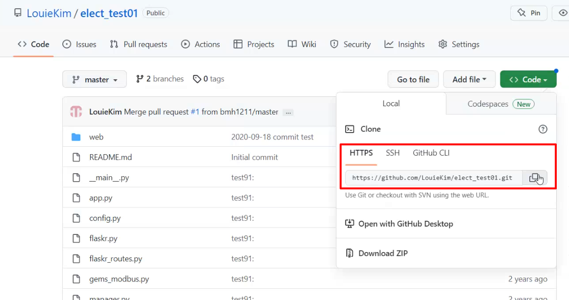Open the web folder
Screen dimensions: 569x300
pos(96,137)
